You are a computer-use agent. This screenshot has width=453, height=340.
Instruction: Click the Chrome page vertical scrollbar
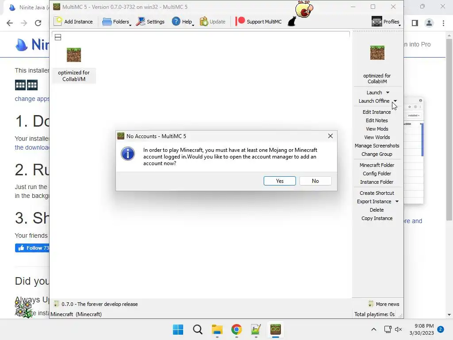[449, 130]
